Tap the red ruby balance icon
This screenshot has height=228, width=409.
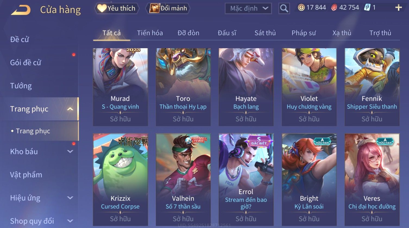click(334, 8)
